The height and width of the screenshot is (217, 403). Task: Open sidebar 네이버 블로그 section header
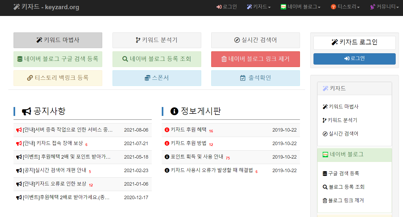[x=355, y=155]
